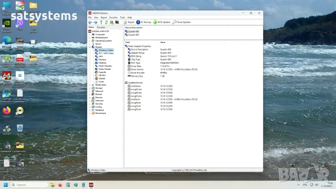Viewport: 336px width, 189px height.
Task: Expand the DirectX tree node
Action: click(90, 94)
